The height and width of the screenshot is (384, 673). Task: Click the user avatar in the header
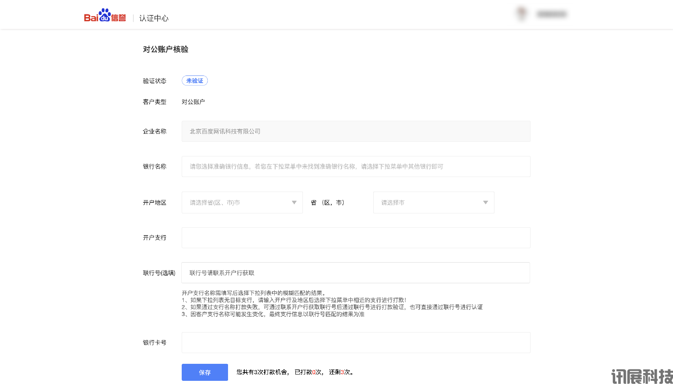point(522,14)
